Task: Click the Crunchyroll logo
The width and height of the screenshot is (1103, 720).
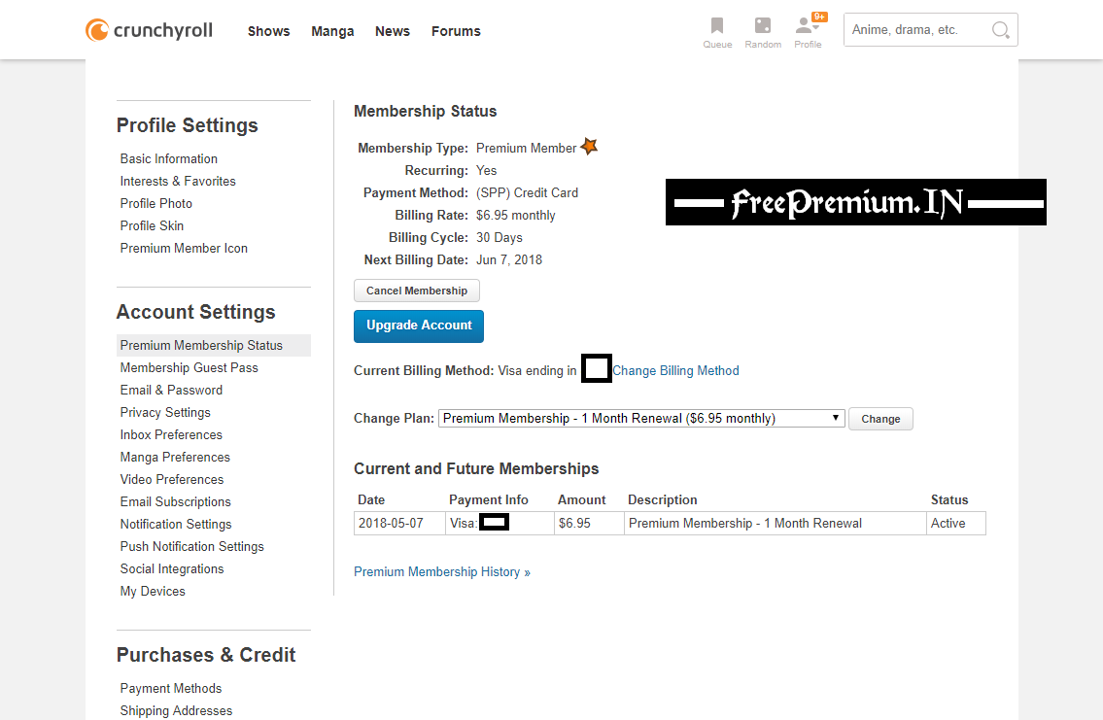Action: [x=149, y=30]
